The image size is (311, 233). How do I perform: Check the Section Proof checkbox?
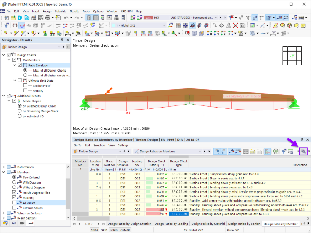point(25,85)
